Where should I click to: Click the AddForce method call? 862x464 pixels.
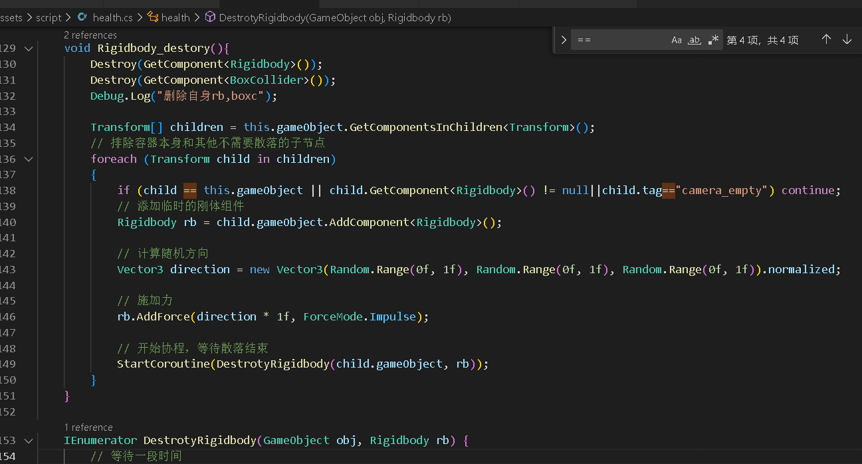(x=163, y=316)
